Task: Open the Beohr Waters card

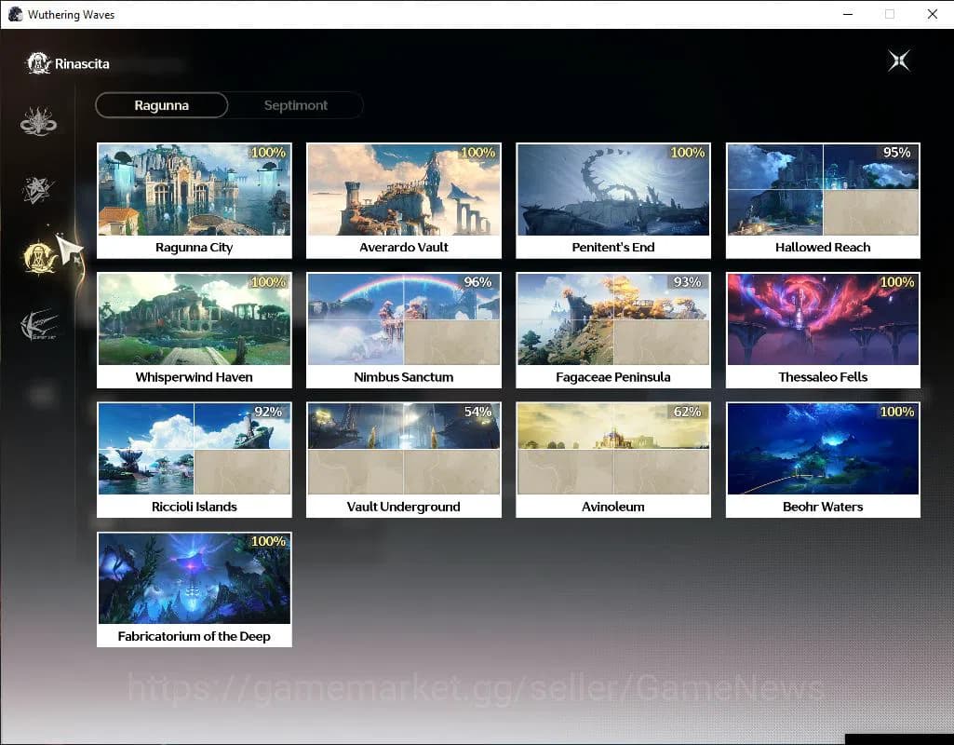Action: [x=823, y=460]
